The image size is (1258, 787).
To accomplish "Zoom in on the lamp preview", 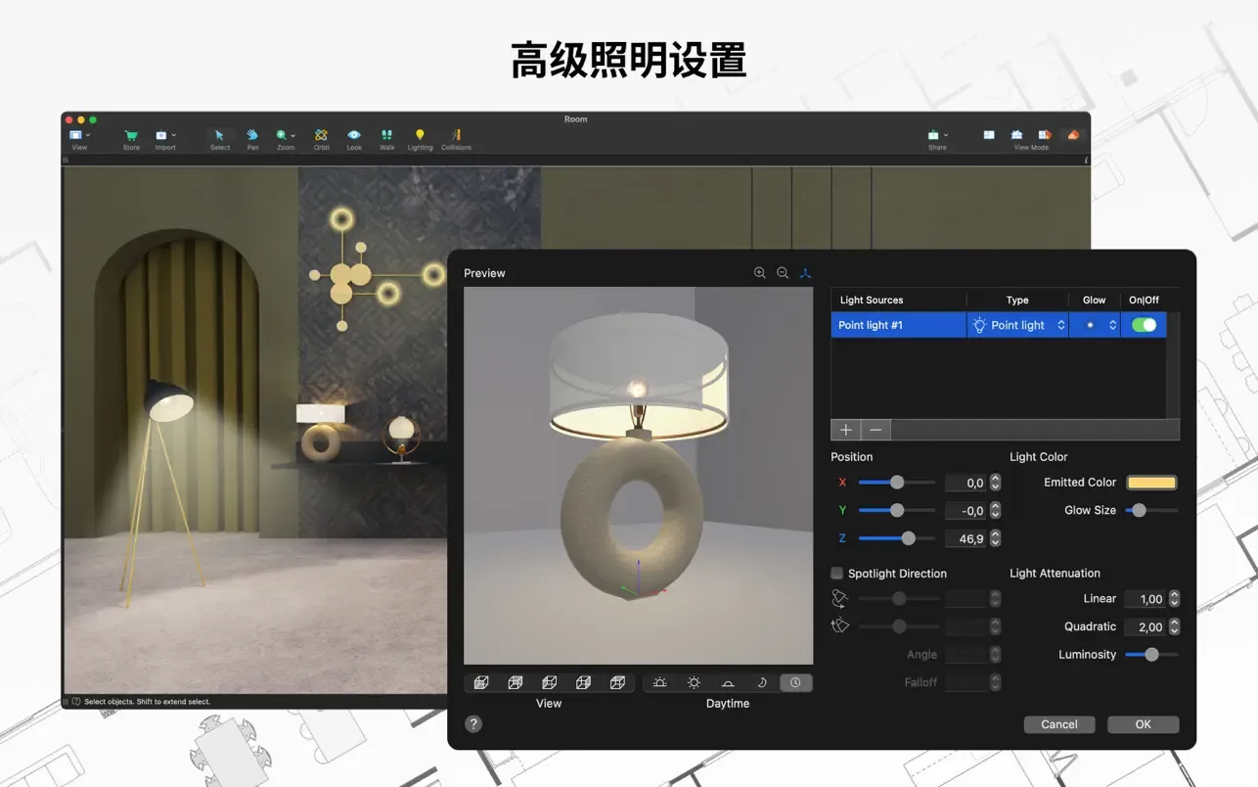I will (x=760, y=273).
